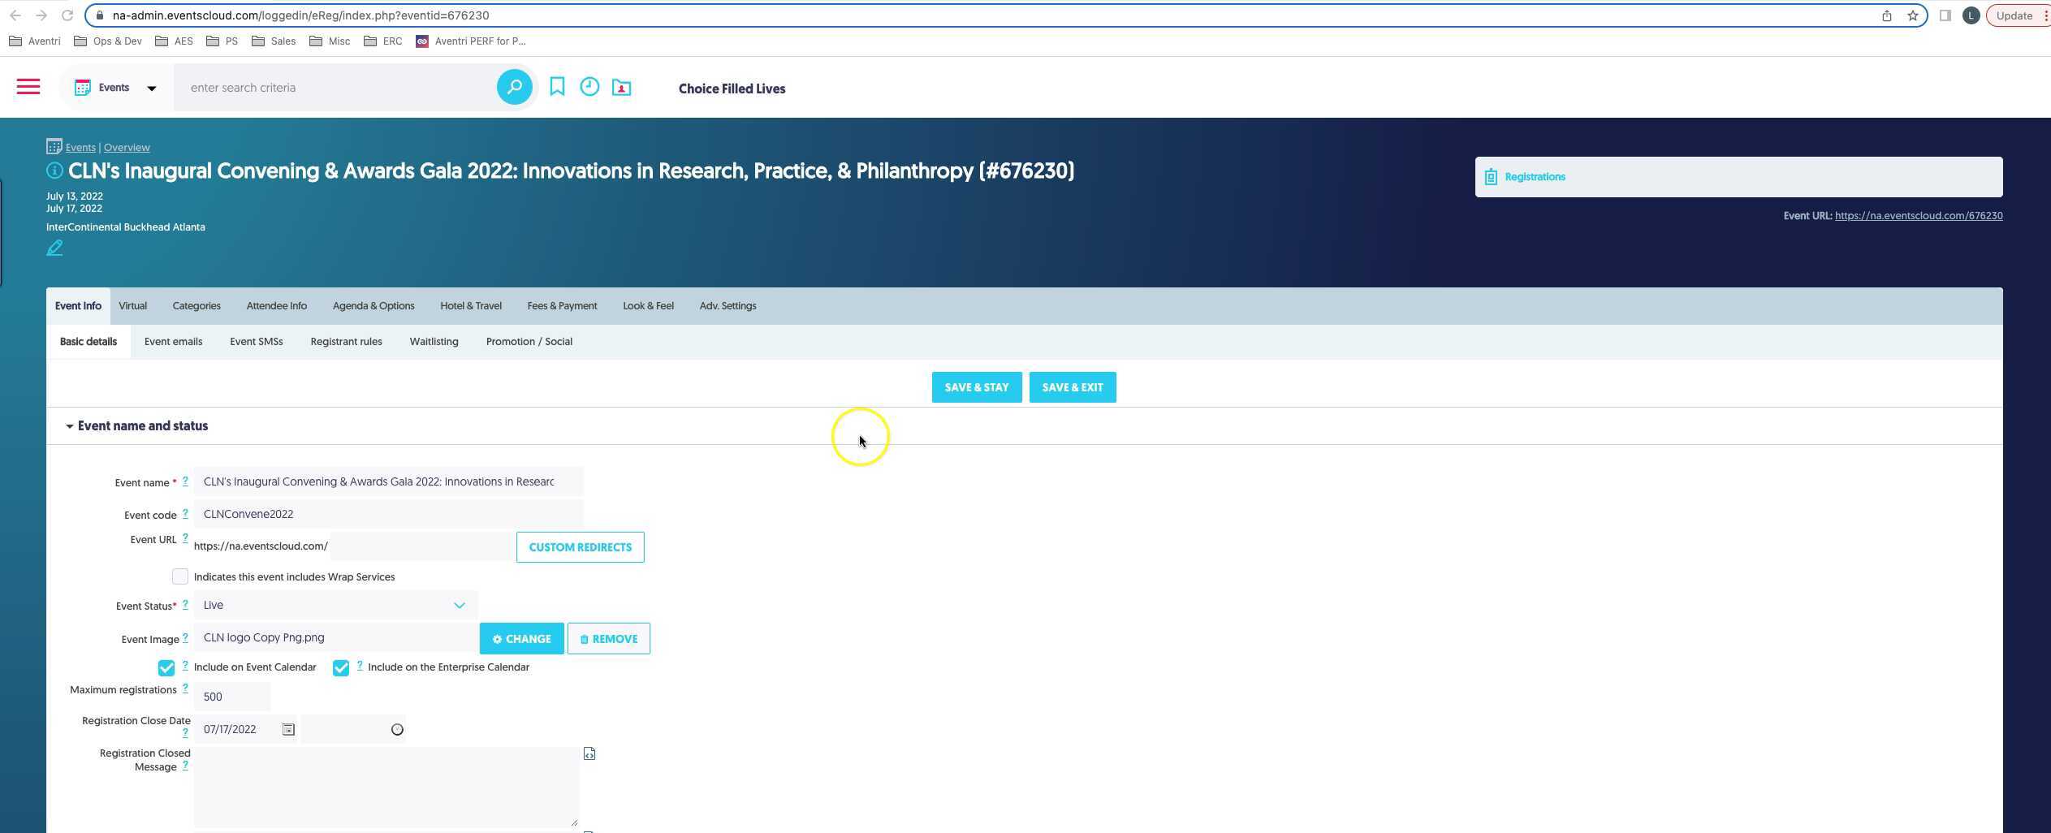2051x833 pixels.
Task: Toggle the Wrap Services checkbox
Action: pyautogui.click(x=180, y=576)
